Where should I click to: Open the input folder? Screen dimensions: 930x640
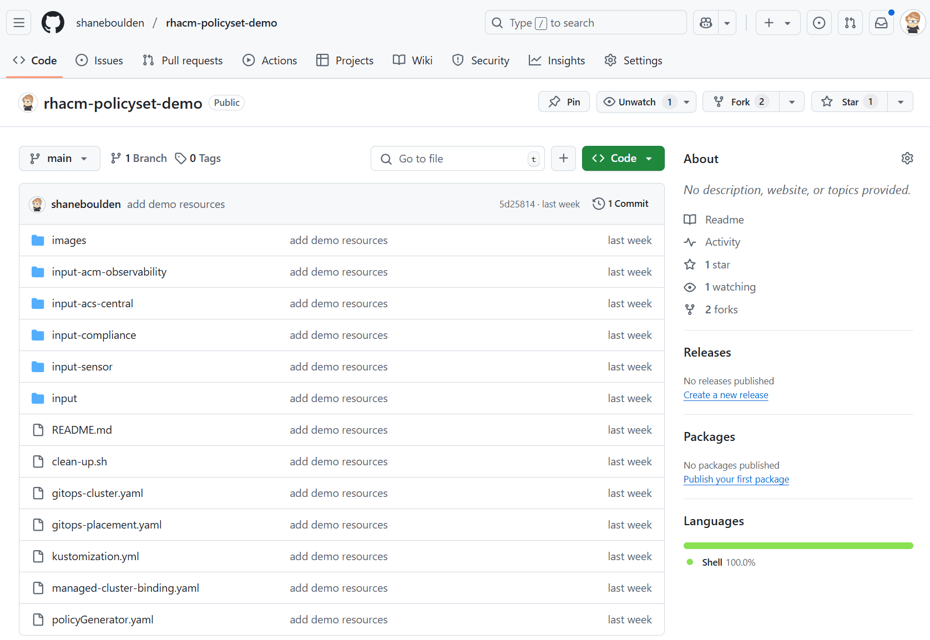coord(64,399)
